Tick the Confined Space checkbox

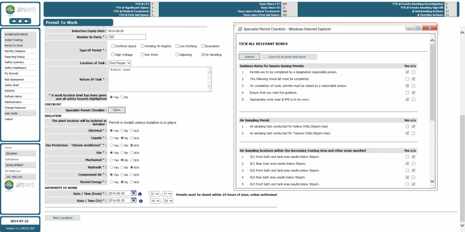pyautogui.click(x=113, y=46)
